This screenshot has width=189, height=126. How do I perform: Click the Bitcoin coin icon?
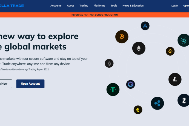(x=122, y=37)
